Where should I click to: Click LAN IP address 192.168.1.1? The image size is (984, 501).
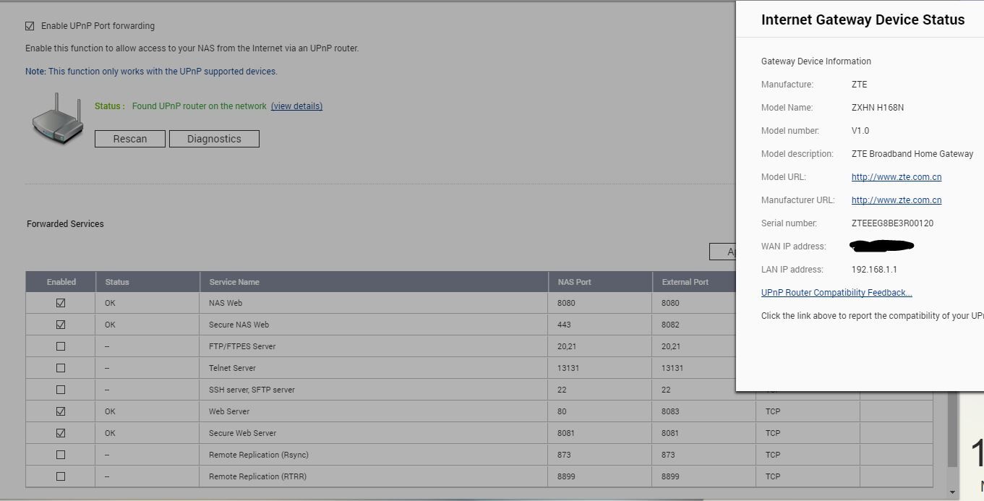click(x=876, y=270)
